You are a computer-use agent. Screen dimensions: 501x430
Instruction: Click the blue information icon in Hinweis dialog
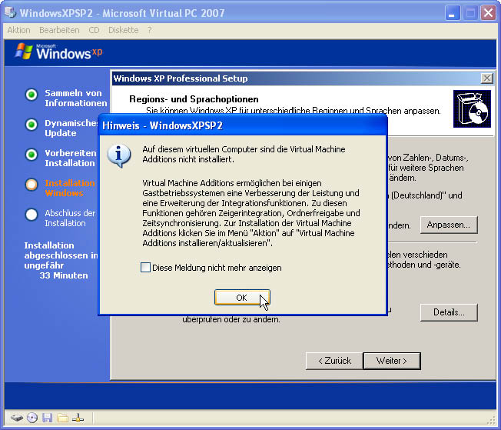(119, 156)
